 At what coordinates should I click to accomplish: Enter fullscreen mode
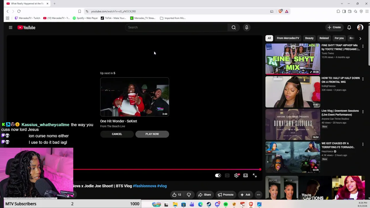coord(255,175)
